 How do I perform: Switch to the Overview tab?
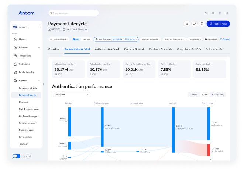click(54, 49)
